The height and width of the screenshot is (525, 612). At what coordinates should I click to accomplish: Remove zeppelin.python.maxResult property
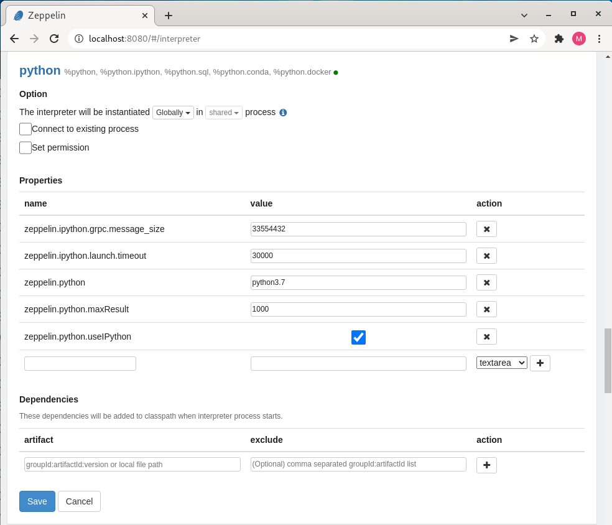[x=486, y=309]
